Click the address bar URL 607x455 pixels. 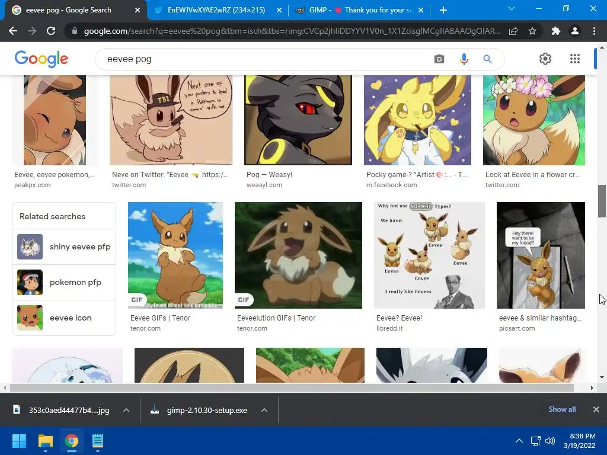pos(292,31)
